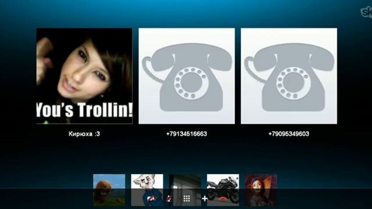The height and width of the screenshot is (209, 372).
Task: Select the You's Trollin participant picture
Action: click(x=84, y=76)
